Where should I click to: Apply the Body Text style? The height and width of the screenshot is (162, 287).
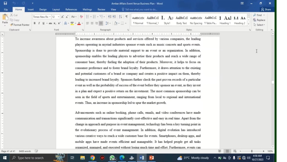click(x=182, y=20)
